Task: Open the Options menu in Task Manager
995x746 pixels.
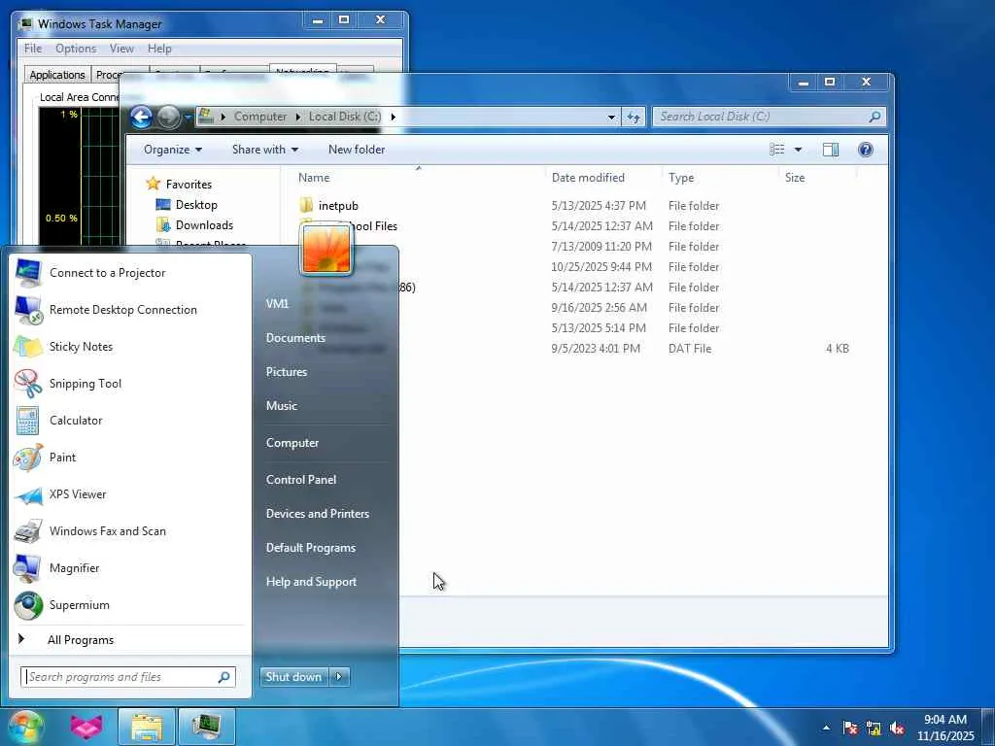Action: (x=76, y=49)
